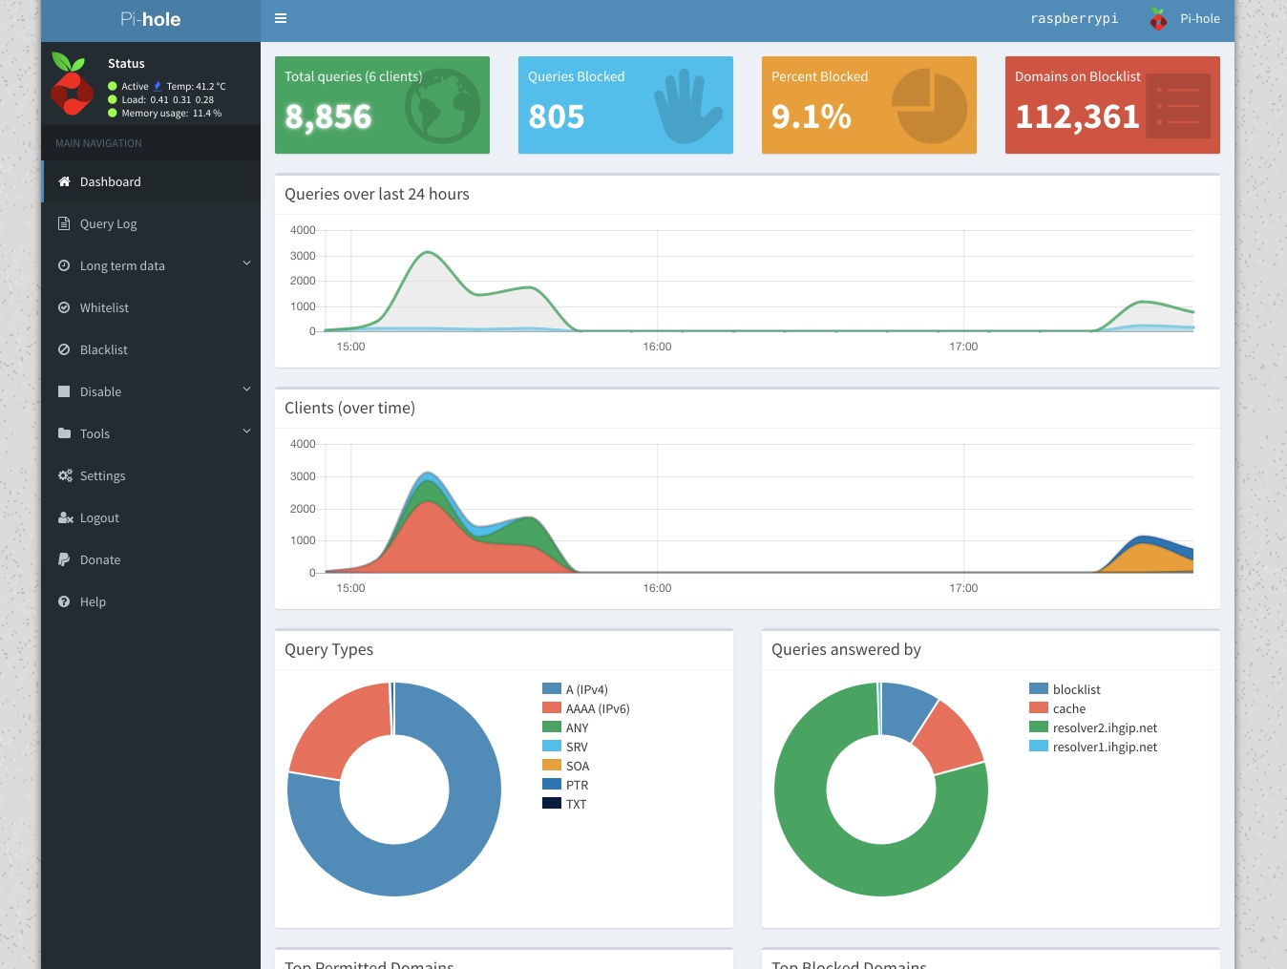Click the Pi-hole raspberry logo in sidebar
1287x969 pixels.
pos(70,84)
